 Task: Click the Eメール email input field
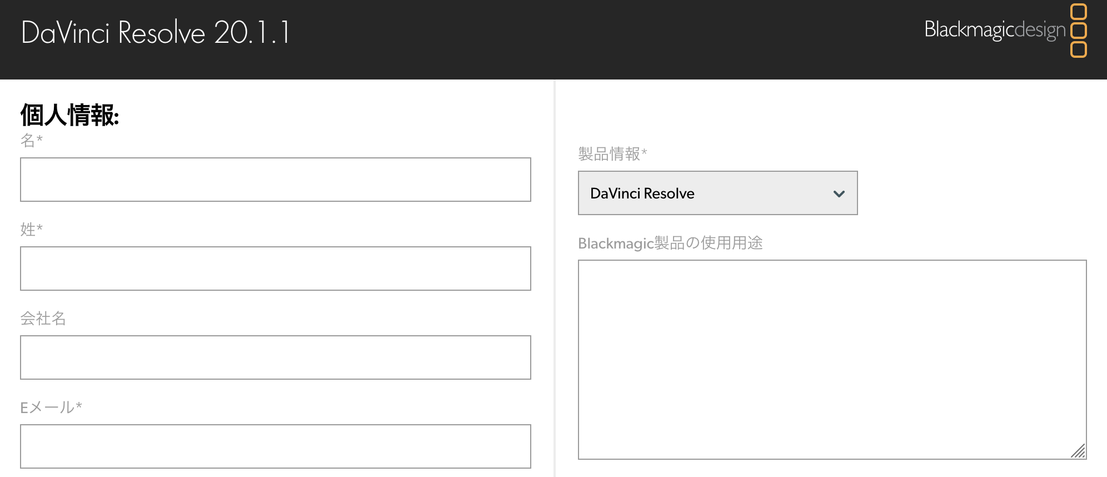tap(276, 446)
